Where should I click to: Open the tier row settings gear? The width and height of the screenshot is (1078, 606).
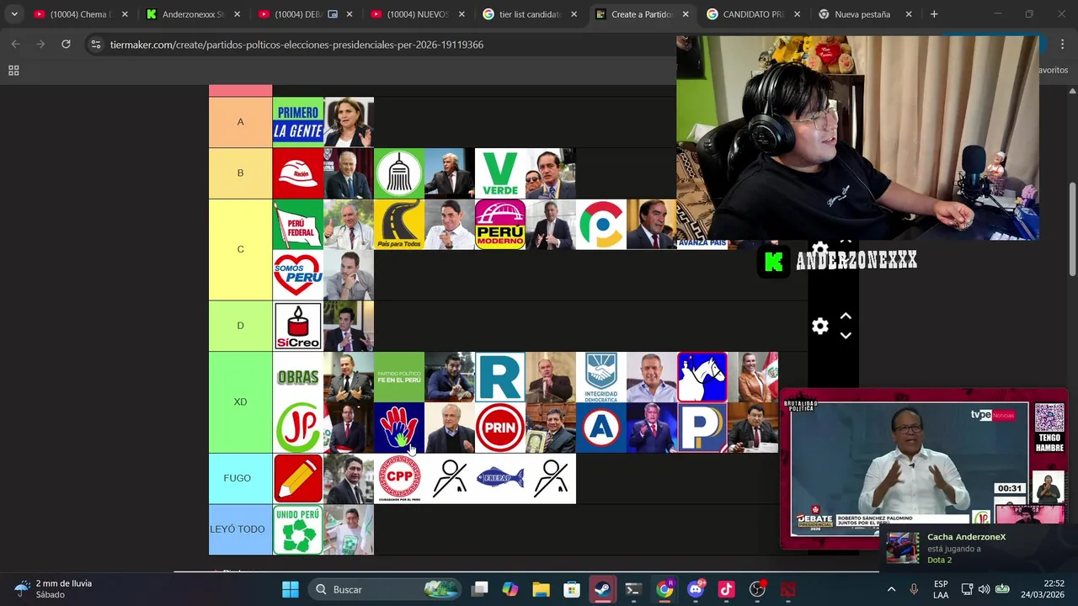click(819, 326)
